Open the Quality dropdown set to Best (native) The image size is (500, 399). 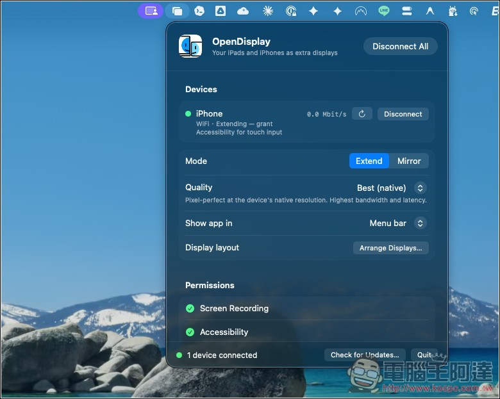(x=392, y=188)
